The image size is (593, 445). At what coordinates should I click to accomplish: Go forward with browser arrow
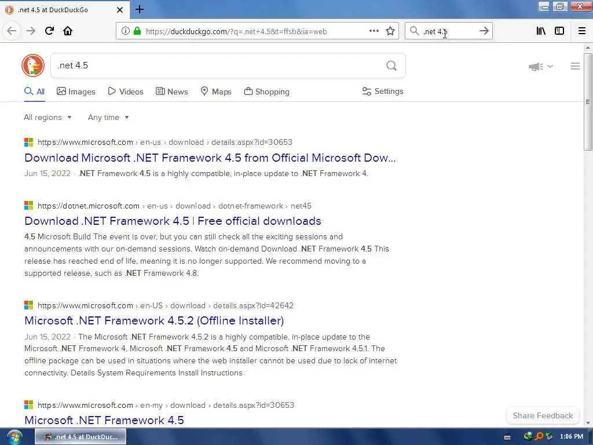(x=31, y=31)
